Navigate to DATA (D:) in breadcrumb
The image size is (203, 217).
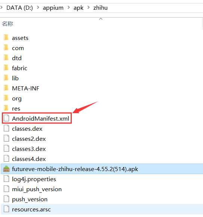(20, 8)
